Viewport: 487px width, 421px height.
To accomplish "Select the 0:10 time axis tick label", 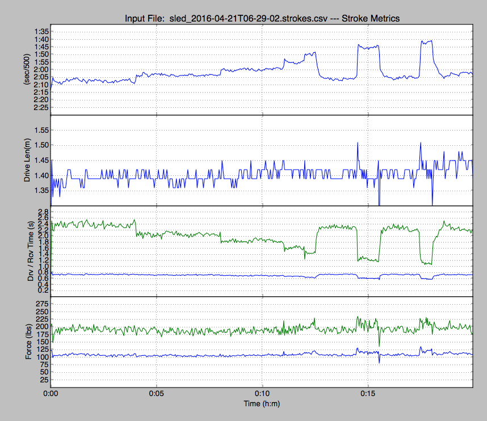I will 262,393.
